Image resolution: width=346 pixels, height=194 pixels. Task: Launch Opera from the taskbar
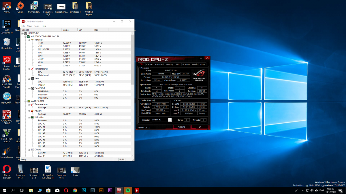pyautogui.click(x=66, y=190)
